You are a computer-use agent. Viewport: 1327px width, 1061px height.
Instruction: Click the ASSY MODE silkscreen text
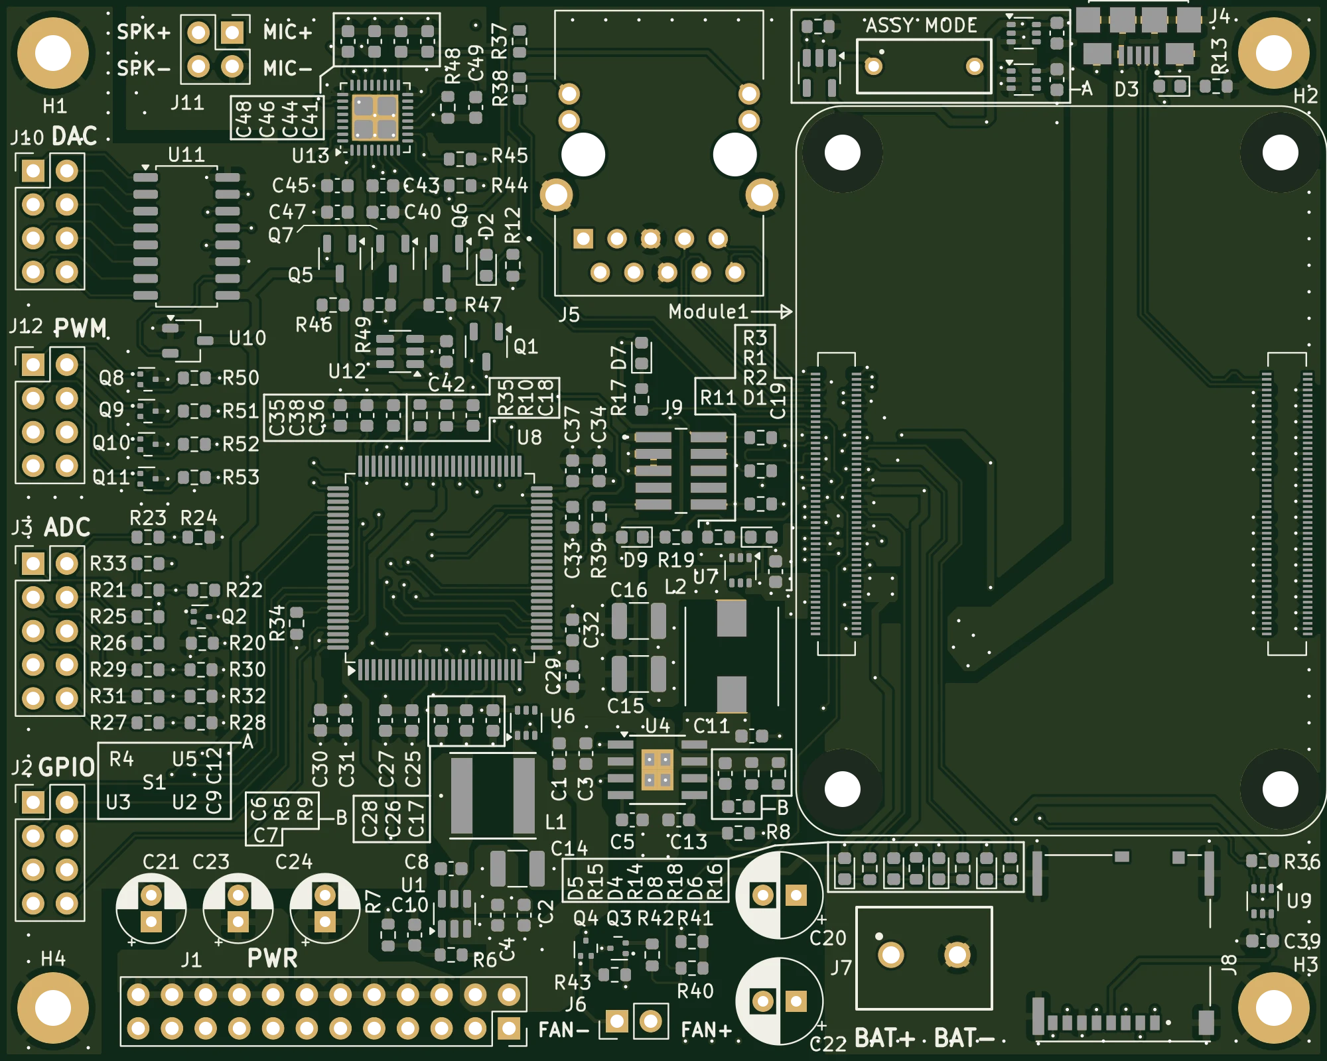pos(922,26)
